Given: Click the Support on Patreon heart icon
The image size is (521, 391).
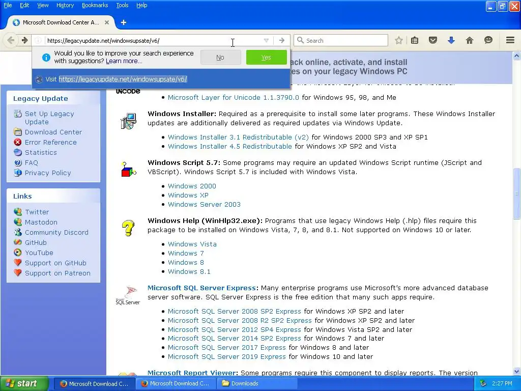Looking at the screenshot, I should [x=18, y=273].
